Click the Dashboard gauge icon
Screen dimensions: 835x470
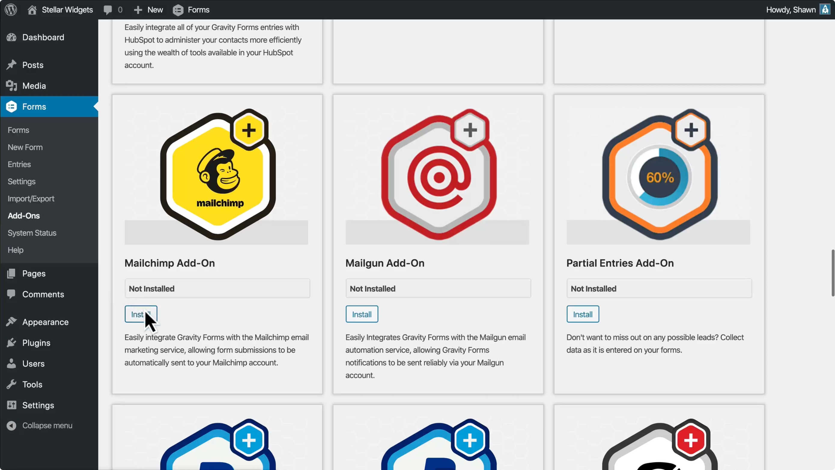pos(11,37)
